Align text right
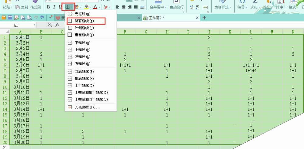This screenshot has height=149, width=304. click(x=130, y=7)
